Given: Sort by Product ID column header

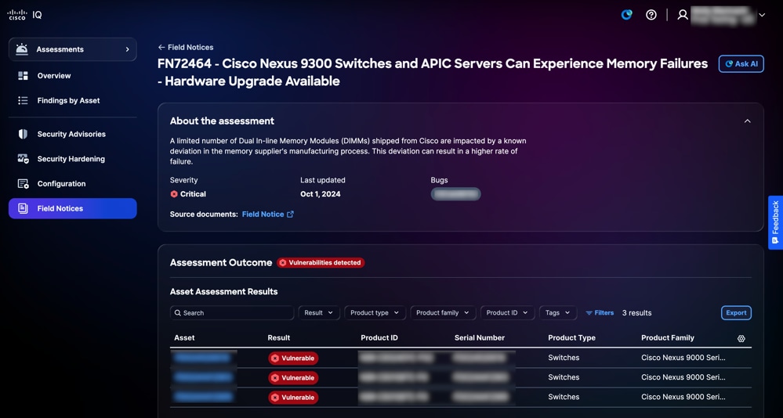Looking at the screenshot, I should (x=379, y=337).
